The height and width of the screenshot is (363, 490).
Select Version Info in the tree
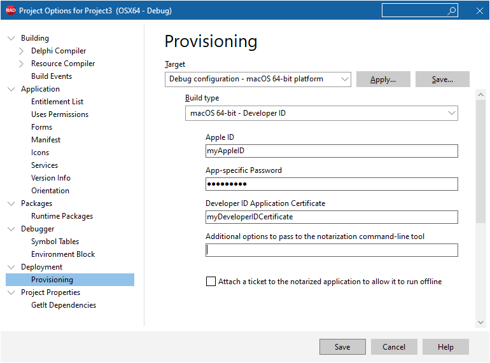pos(51,178)
